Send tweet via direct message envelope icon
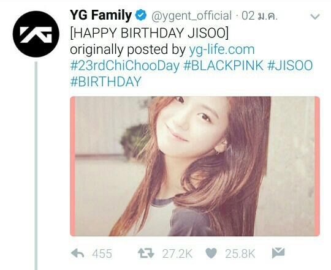The width and height of the screenshot is (331, 270). tap(278, 253)
